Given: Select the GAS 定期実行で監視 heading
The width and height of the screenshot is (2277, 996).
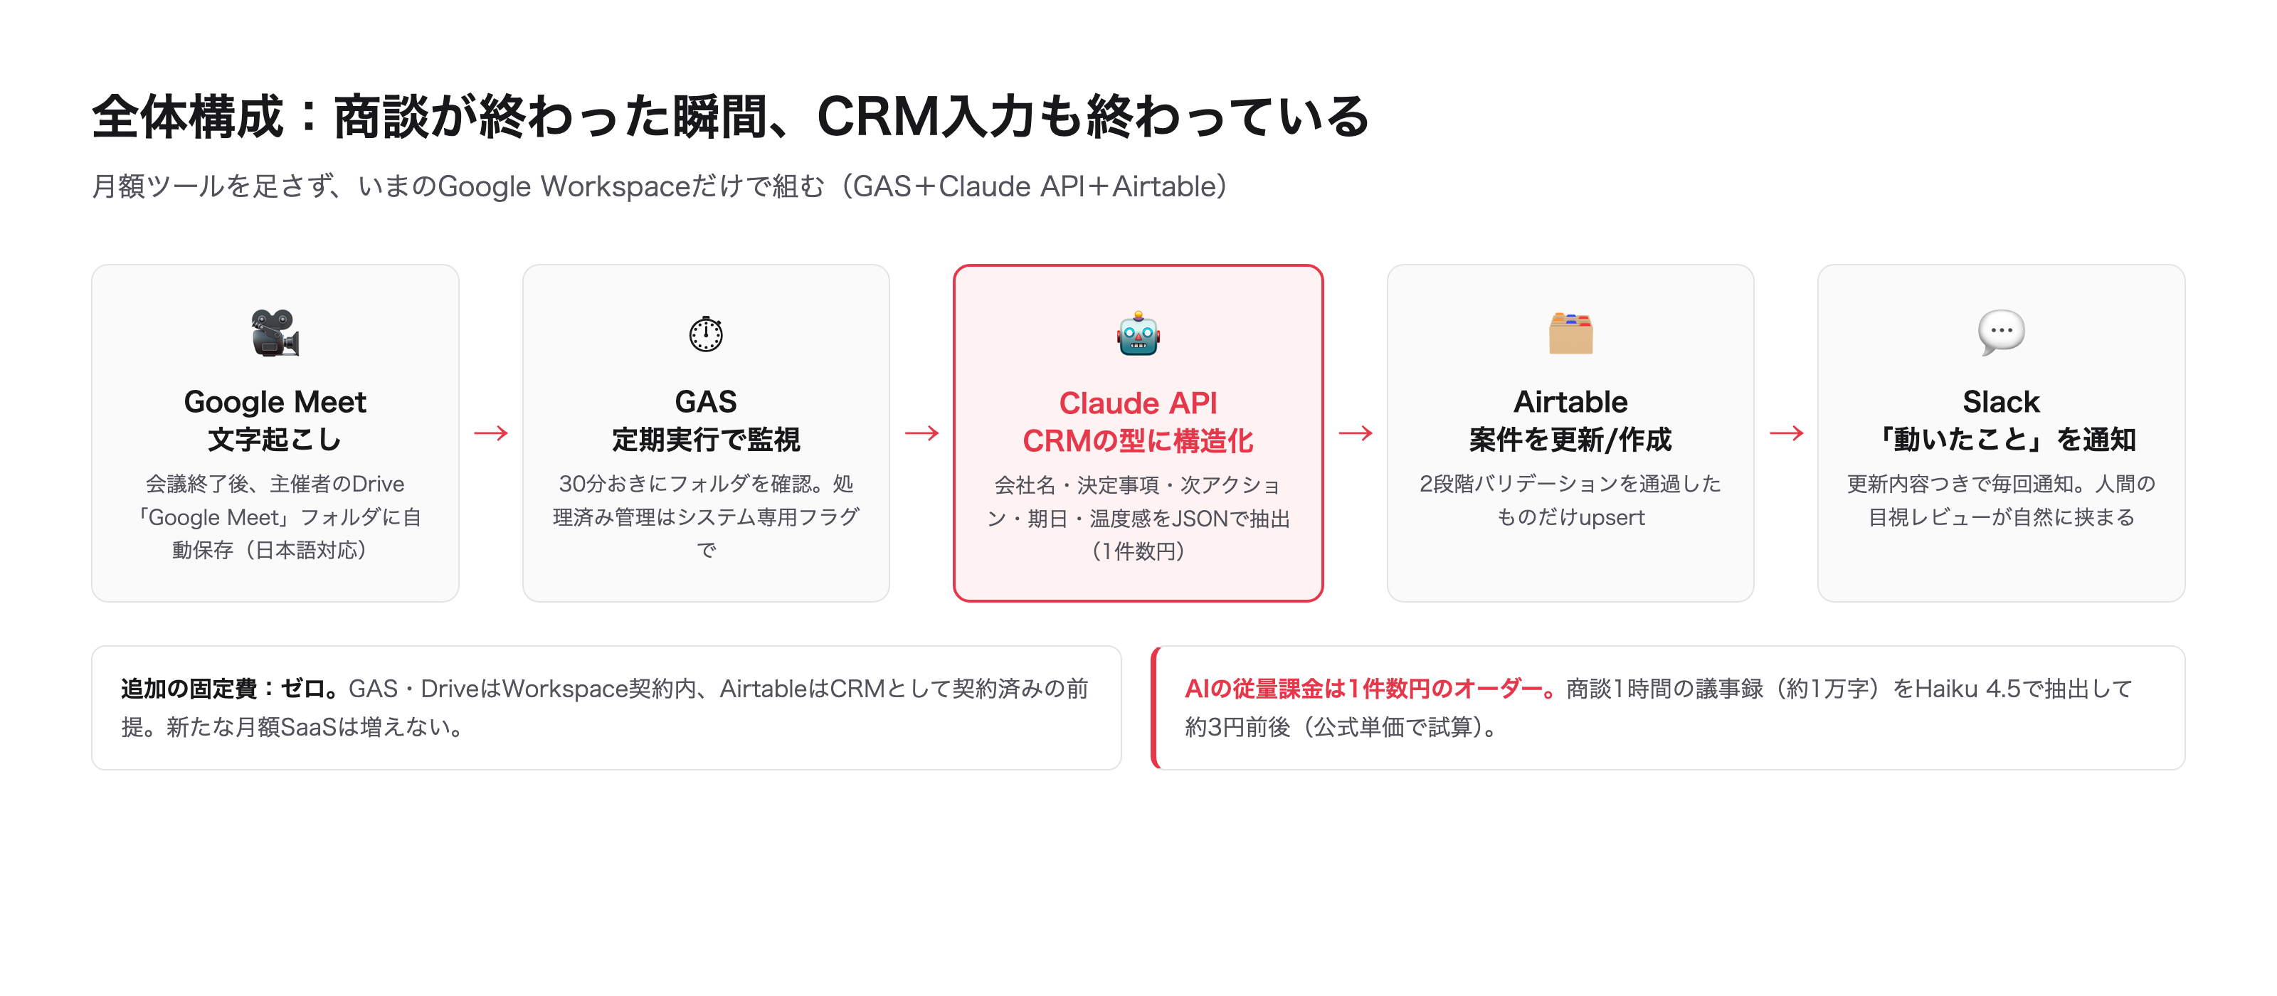Looking at the screenshot, I should point(705,420).
